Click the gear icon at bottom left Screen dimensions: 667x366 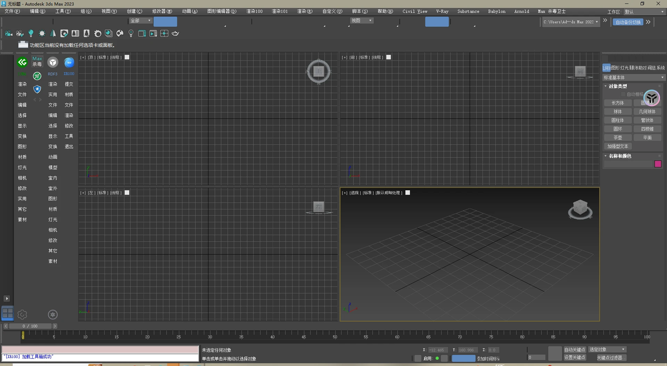(22, 315)
